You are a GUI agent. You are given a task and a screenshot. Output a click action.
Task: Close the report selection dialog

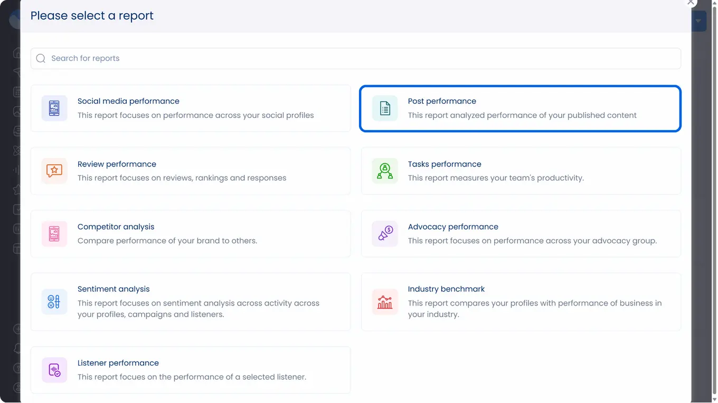691,2
